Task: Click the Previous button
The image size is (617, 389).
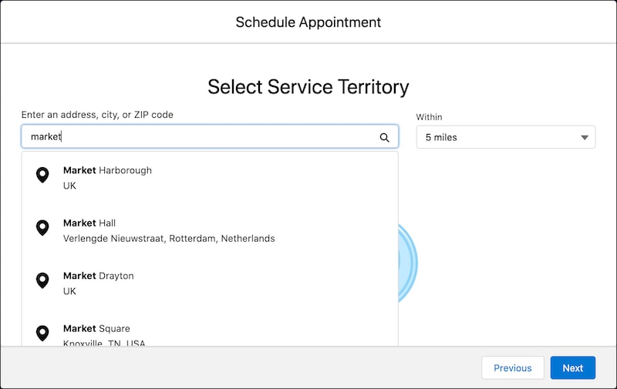Action: (513, 367)
